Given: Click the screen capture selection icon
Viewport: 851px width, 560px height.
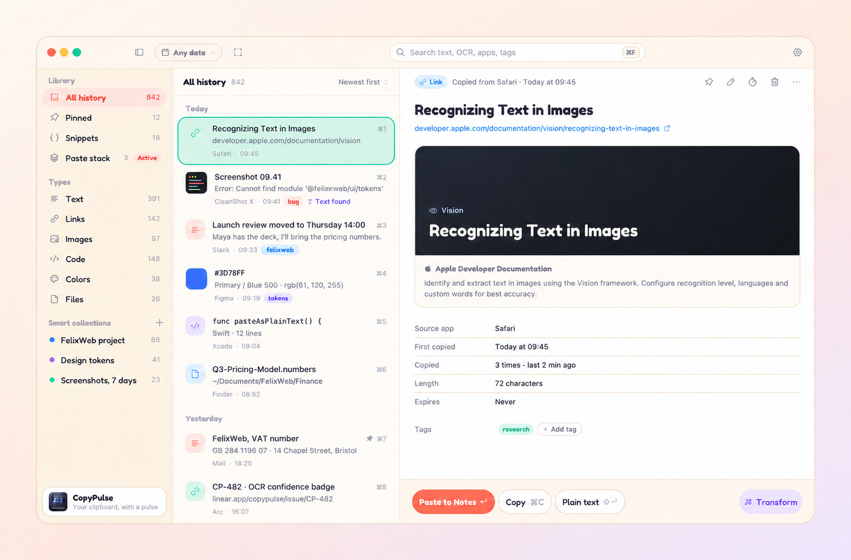Looking at the screenshot, I should coord(238,52).
